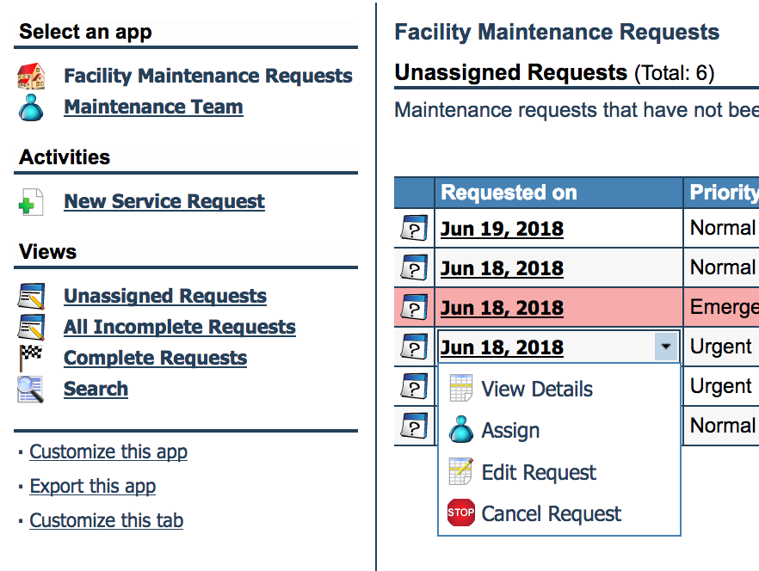Choose Edit Request from the dropdown menu
This screenshot has height=571, width=759.
point(539,472)
